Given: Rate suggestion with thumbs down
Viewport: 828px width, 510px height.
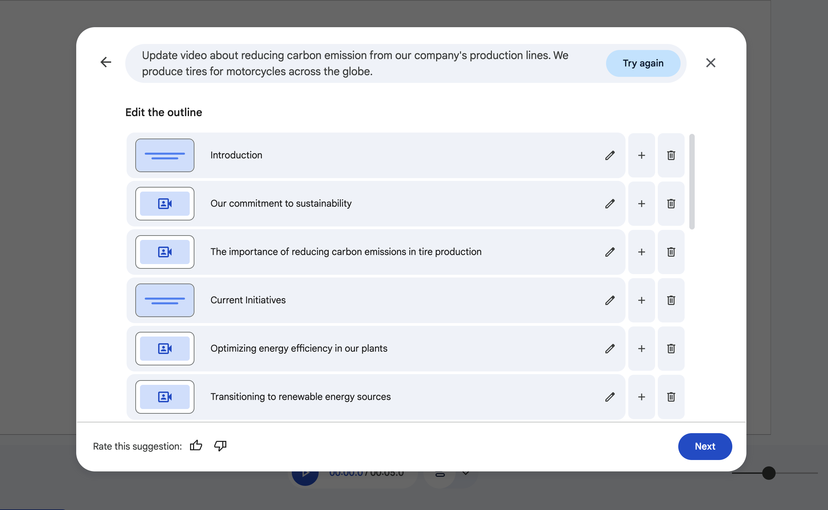Looking at the screenshot, I should point(220,446).
